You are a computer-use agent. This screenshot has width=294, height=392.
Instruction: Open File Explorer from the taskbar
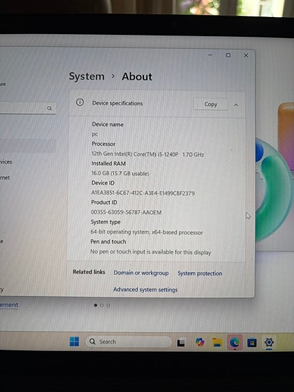click(218, 342)
